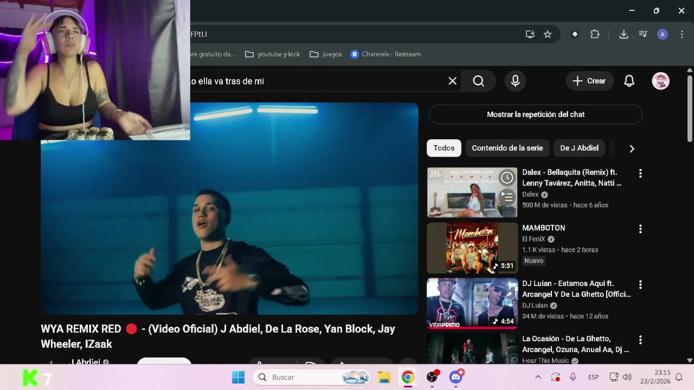Click the green K Kick overlay icon
Screen dimensions: 694x390
click(x=31, y=378)
